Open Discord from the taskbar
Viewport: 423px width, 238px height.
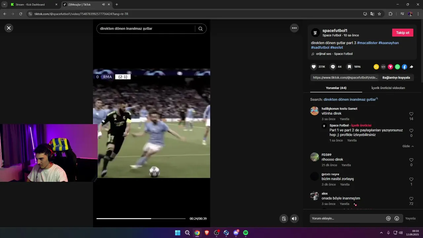236,233
